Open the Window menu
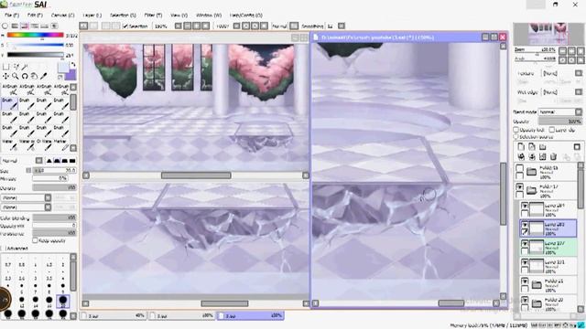The width and height of the screenshot is (586, 329). (x=209, y=16)
